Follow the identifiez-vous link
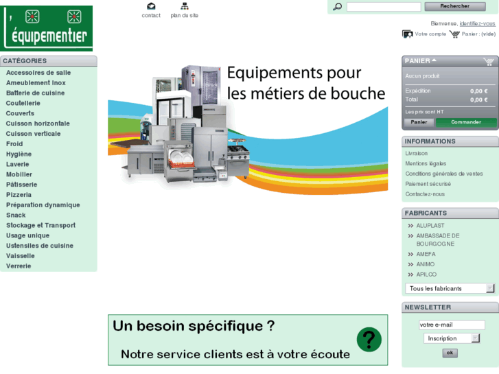This screenshot has width=499, height=374. 477,23
